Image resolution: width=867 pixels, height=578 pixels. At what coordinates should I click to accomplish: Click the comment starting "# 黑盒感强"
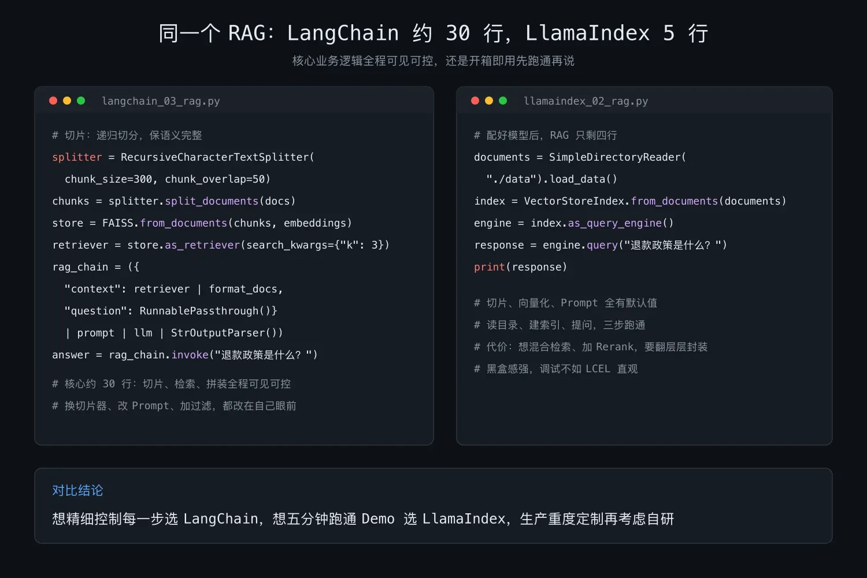click(x=556, y=369)
